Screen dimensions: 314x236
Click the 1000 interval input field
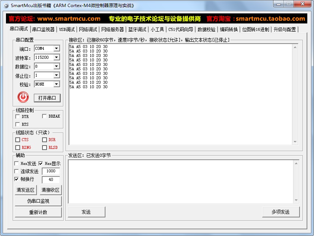pyautogui.click(x=51, y=171)
